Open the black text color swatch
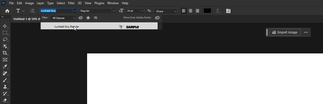This screenshot has height=104, width=323. [x=207, y=11]
